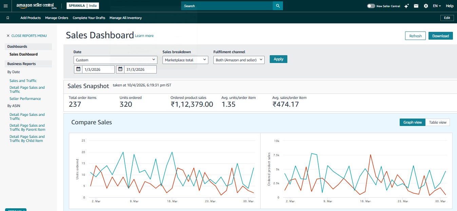Image resolution: width=457 pixels, height=211 pixels.
Task: Open the sparkle AI assistant icon
Action: (x=407, y=6)
